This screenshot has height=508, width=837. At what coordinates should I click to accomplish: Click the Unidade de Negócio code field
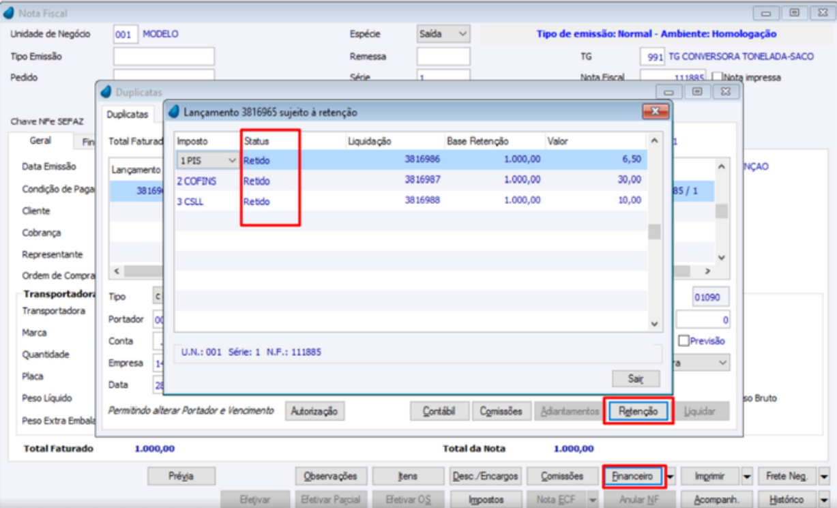click(126, 34)
